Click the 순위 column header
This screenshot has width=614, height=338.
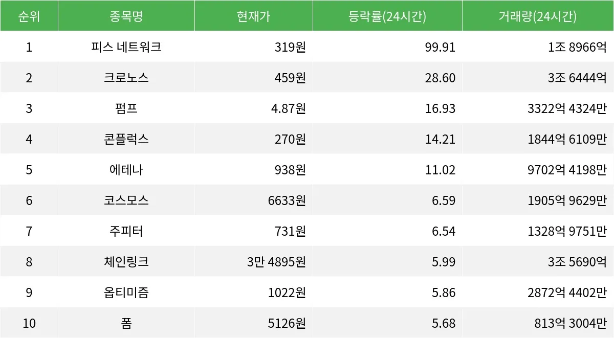coord(29,16)
